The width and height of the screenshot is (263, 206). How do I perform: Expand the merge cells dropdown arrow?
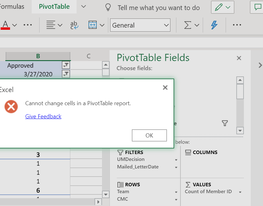pos(102,25)
